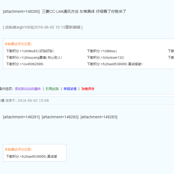Viewport: 174px width, 174px height.
Task: Click the first 本帖最近评分记录 heading
Action: point(18,44)
